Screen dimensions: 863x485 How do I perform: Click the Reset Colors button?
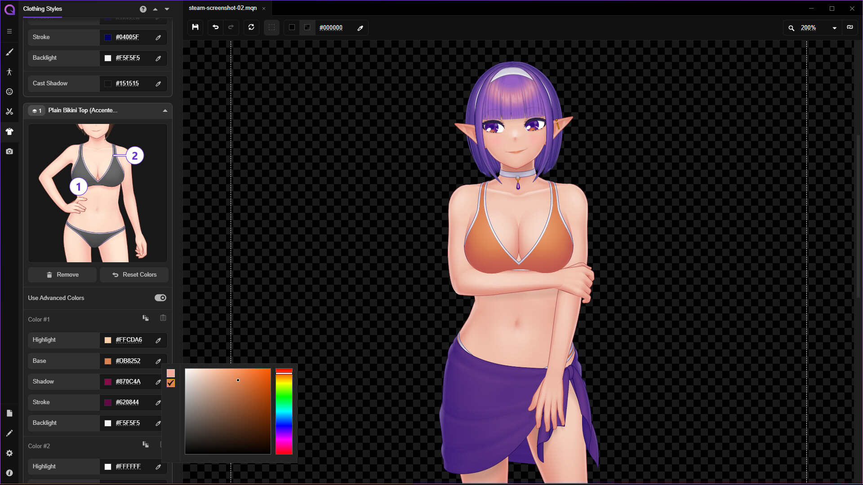(134, 274)
